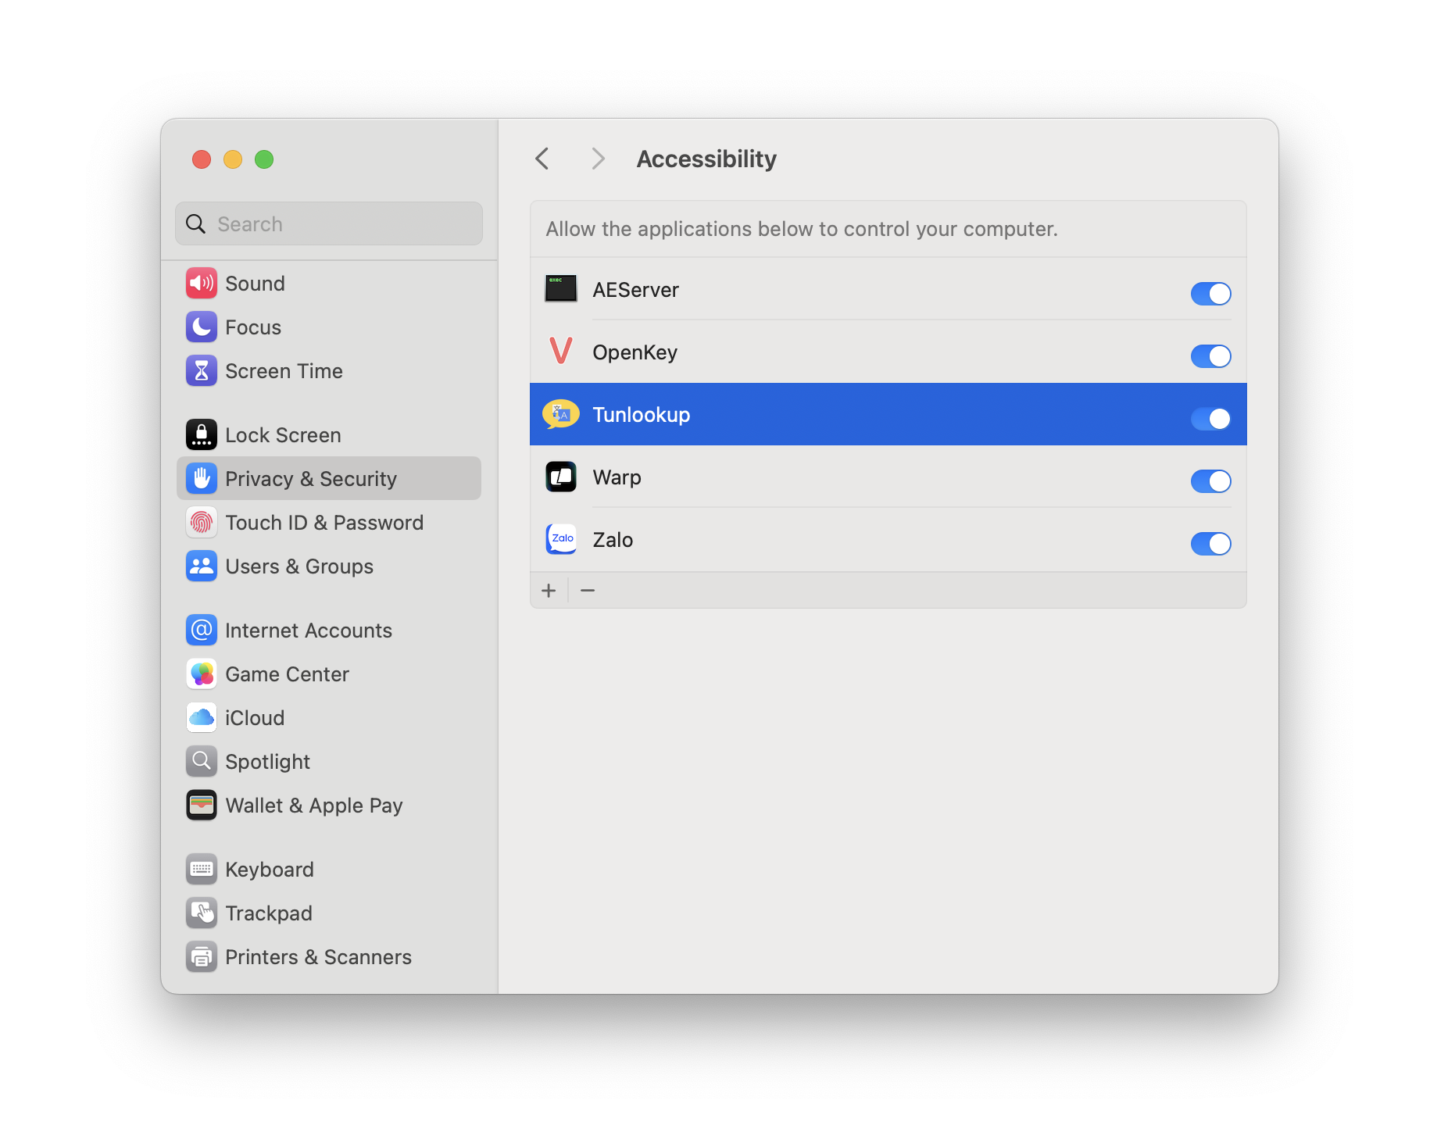Turn off the Tunlookup toggle
The width and height of the screenshot is (1430, 1122).
pos(1210,419)
